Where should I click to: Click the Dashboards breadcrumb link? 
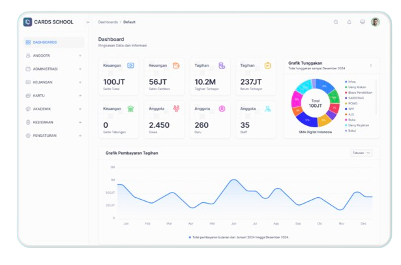coord(108,22)
